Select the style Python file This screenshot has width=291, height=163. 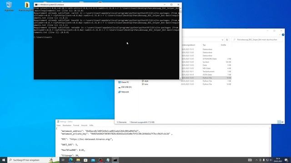click(145, 81)
